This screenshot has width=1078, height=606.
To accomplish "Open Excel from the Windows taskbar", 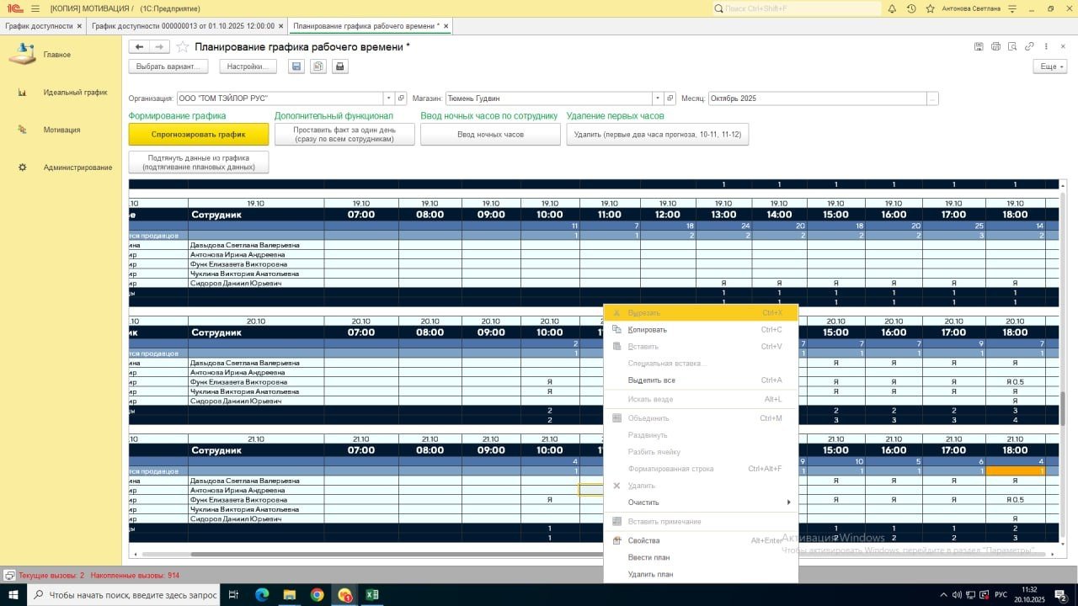I will point(371,595).
